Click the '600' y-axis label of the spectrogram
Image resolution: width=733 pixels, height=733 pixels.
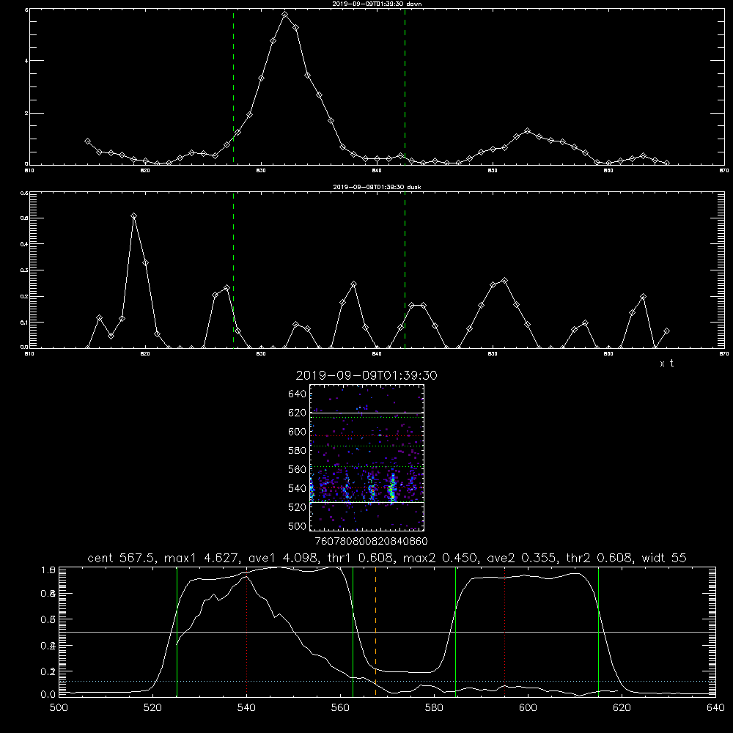297,432
